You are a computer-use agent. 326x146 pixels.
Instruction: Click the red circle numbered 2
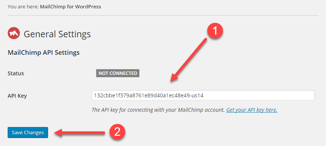click(117, 132)
